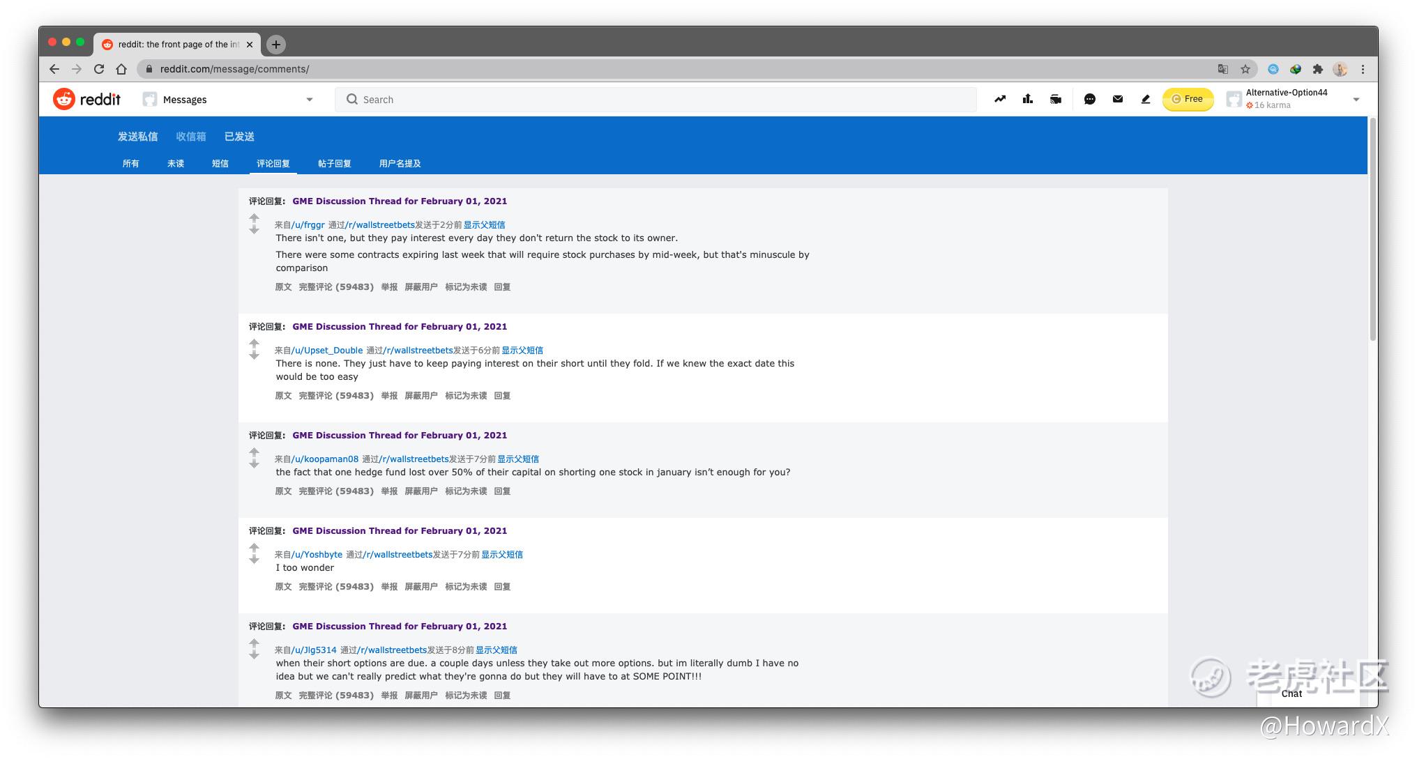Open user profile /u/frggr
The width and height of the screenshot is (1417, 759).
click(308, 225)
